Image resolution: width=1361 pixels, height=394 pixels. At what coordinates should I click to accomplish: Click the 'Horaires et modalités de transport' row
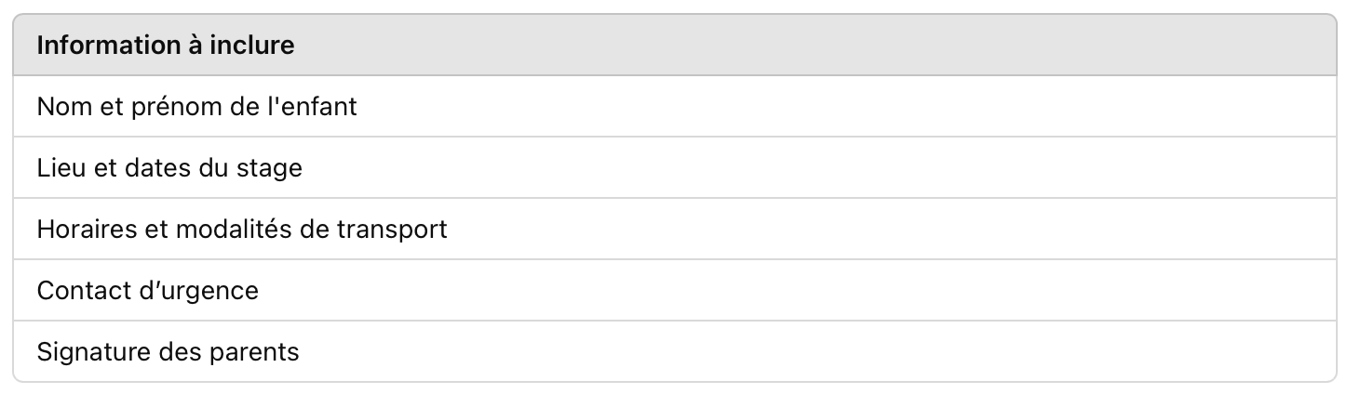coord(675,229)
